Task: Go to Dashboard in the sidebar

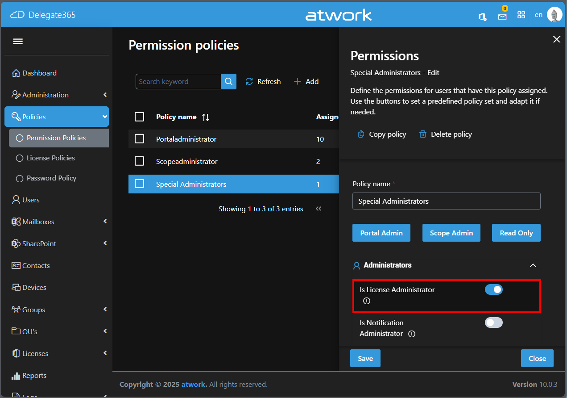Action: [x=39, y=73]
